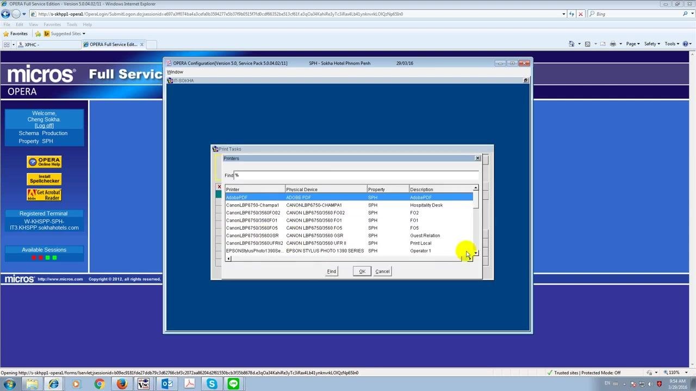This screenshot has width=696, height=391.
Task: Click Find text field in Printers dialog
Action: 356,175
